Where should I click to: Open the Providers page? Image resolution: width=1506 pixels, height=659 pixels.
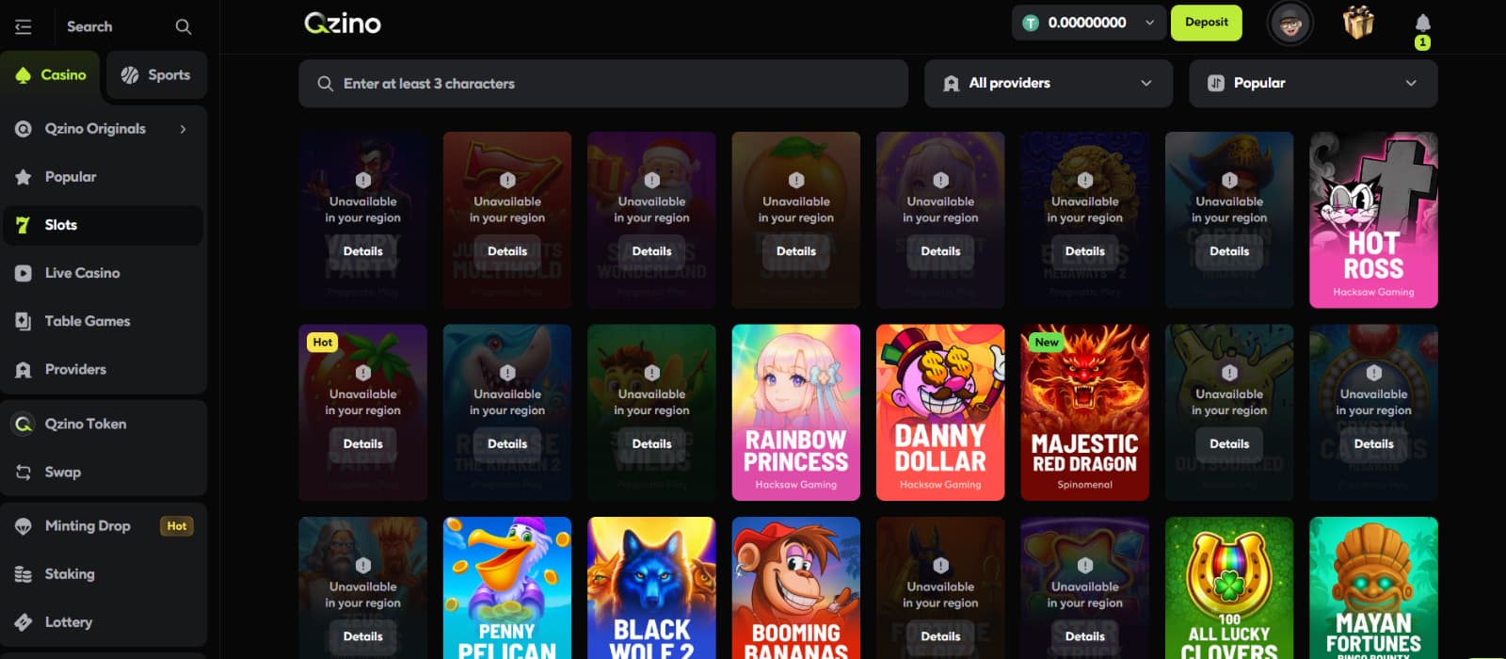(103, 369)
